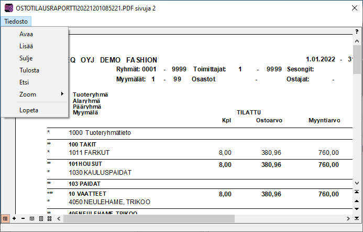Viewport: 363px width, 232px height.
Task: Click the zoom out minus icon
Action: (23, 218)
